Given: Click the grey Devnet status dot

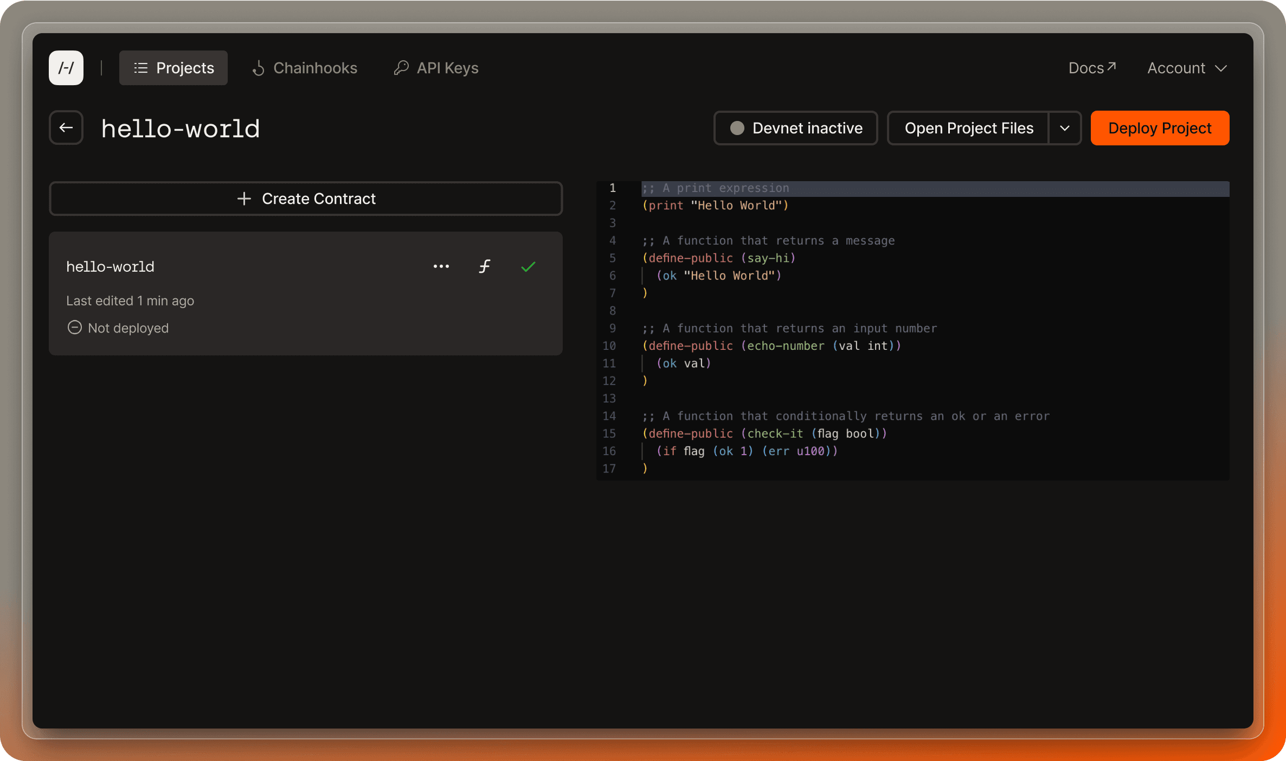Looking at the screenshot, I should point(737,128).
